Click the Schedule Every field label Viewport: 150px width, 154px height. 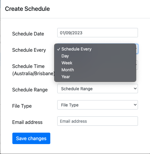(29, 50)
